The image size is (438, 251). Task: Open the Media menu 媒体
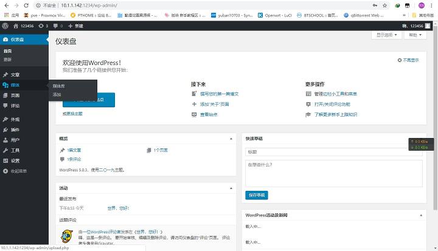click(24, 85)
